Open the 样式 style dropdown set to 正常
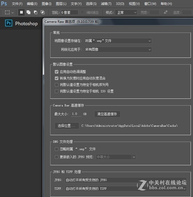 [126, 12]
